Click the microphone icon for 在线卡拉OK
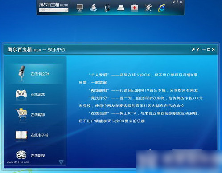Viewport: 222px width, 173px height. [22, 73]
